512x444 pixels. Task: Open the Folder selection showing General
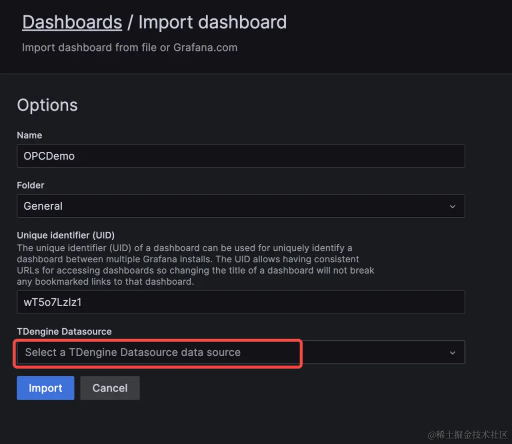click(241, 206)
